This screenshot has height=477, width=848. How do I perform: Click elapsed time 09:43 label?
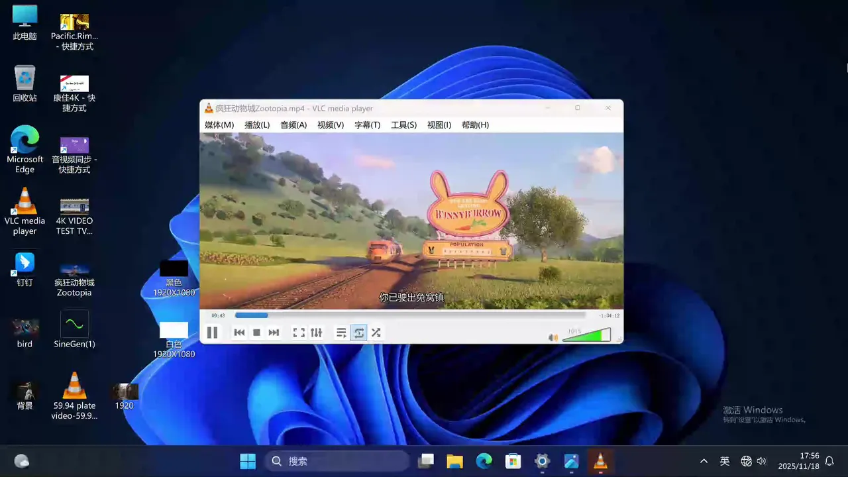218,315
